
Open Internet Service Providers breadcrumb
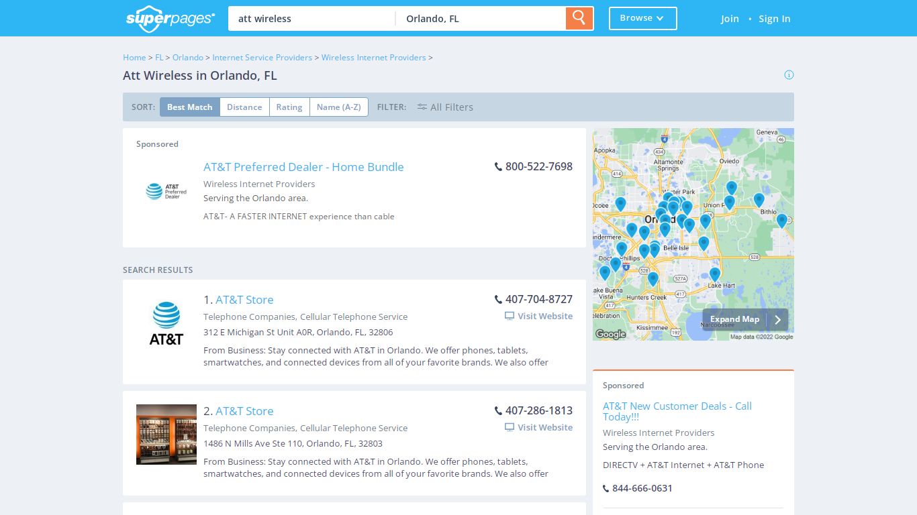262,58
